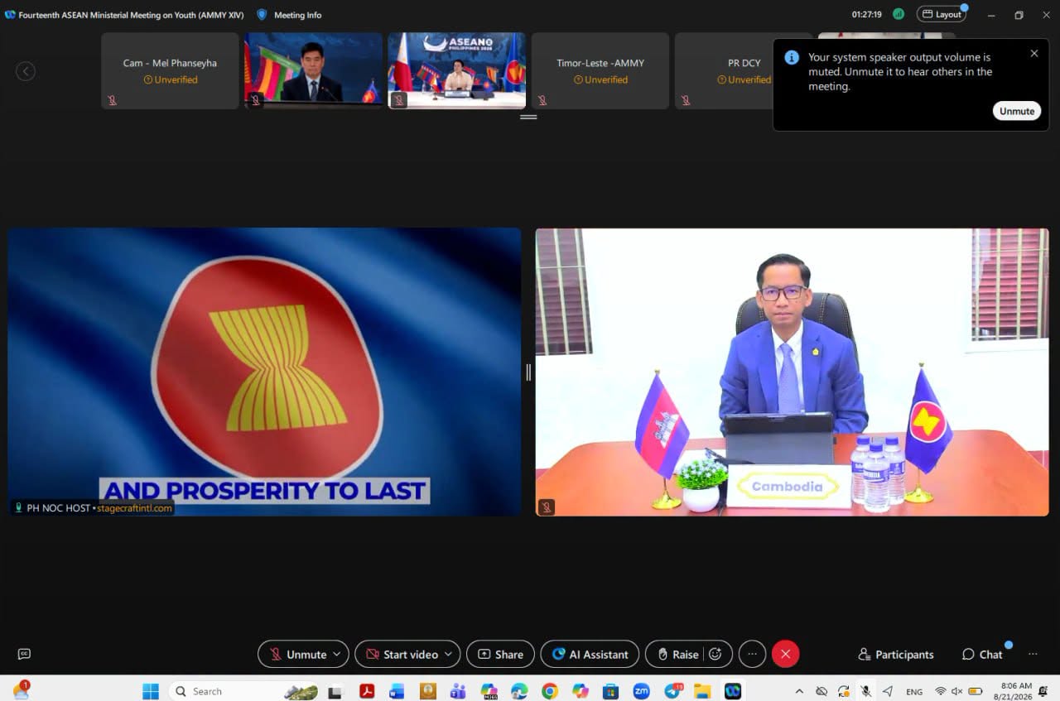This screenshot has width=1060, height=701.
Task: Click Unverified label under Timor-Leste -AMMY
Action: pyautogui.click(x=600, y=80)
